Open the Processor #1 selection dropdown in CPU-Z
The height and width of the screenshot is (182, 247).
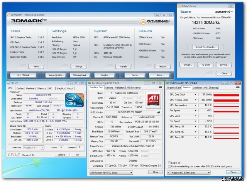point(34,147)
